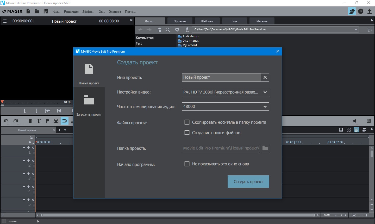Open the Магазин tab

262,21
